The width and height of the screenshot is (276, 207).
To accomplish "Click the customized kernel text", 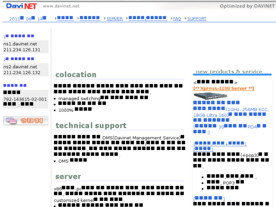I will point(74,200).
